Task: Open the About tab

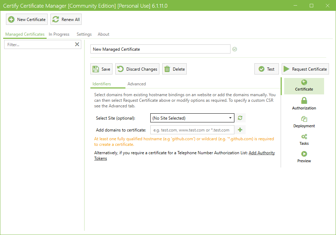Action: 103,34
